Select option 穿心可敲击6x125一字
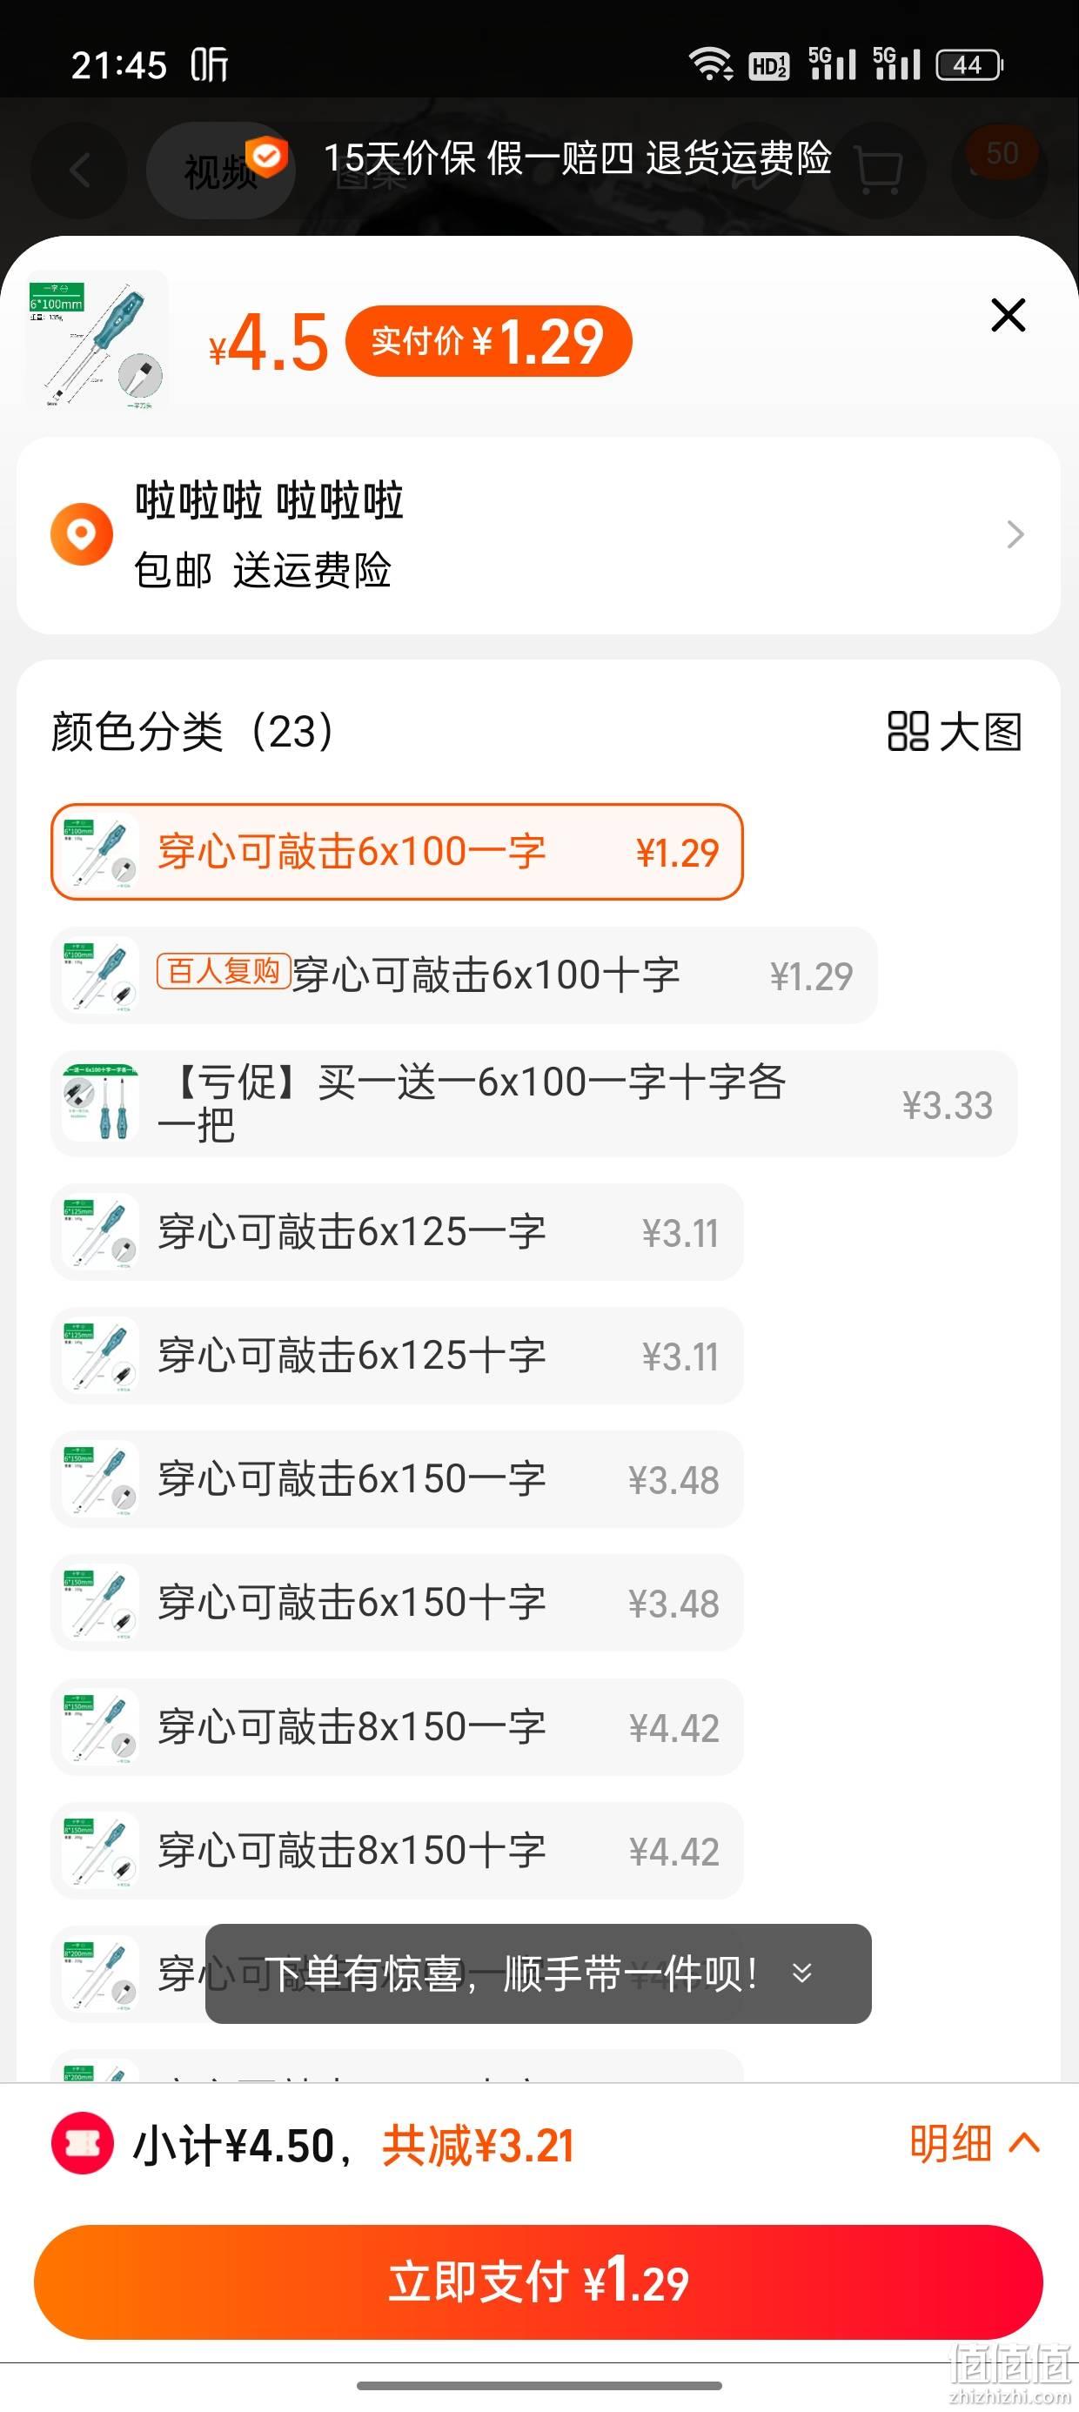The height and width of the screenshot is (2412, 1079). [397, 1232]
